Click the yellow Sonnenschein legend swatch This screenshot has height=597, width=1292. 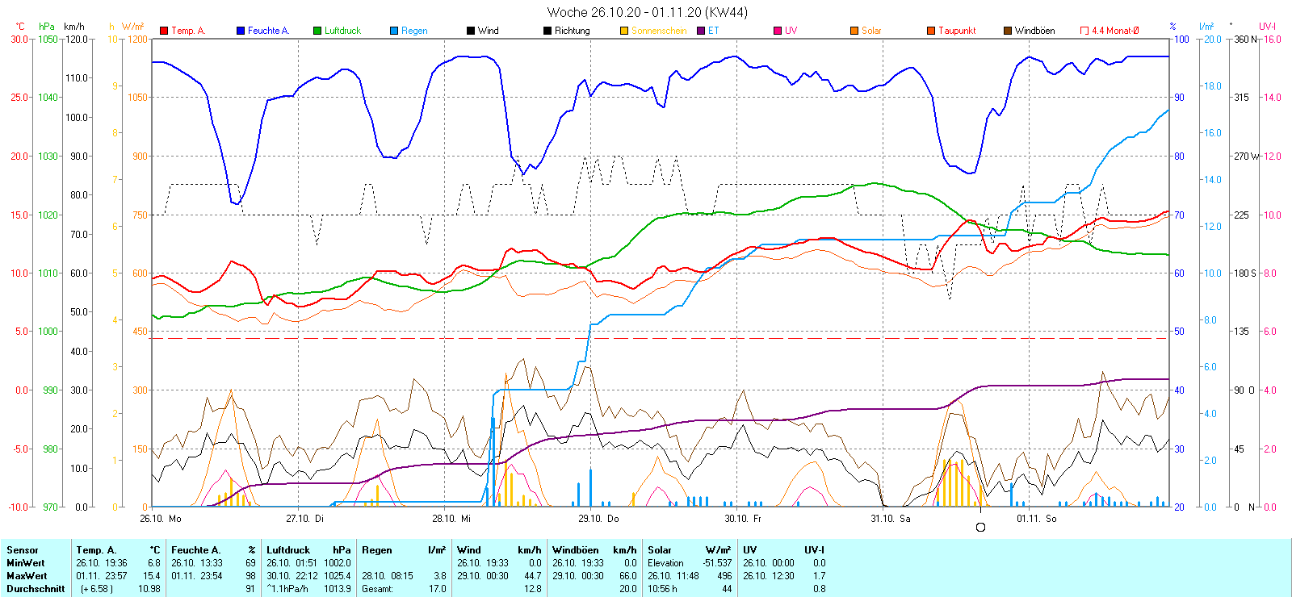pyautogui.click(x=624, y=31)
